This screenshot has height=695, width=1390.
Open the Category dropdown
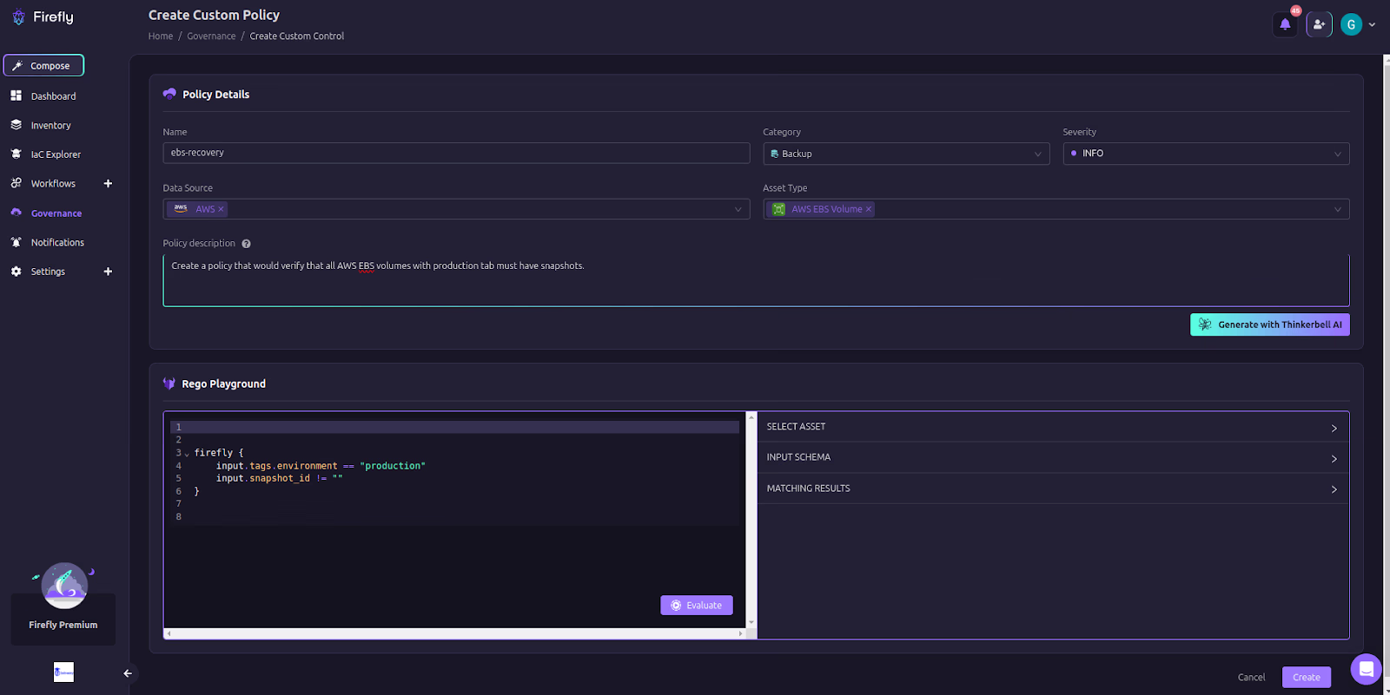pyautogui.click(x=906, y=154)
